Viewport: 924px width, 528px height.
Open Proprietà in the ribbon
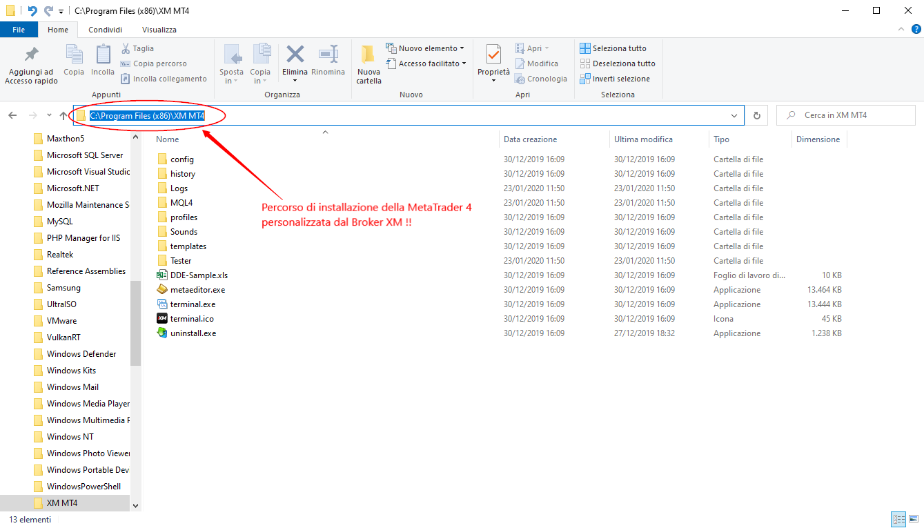[x=493, y=63]
